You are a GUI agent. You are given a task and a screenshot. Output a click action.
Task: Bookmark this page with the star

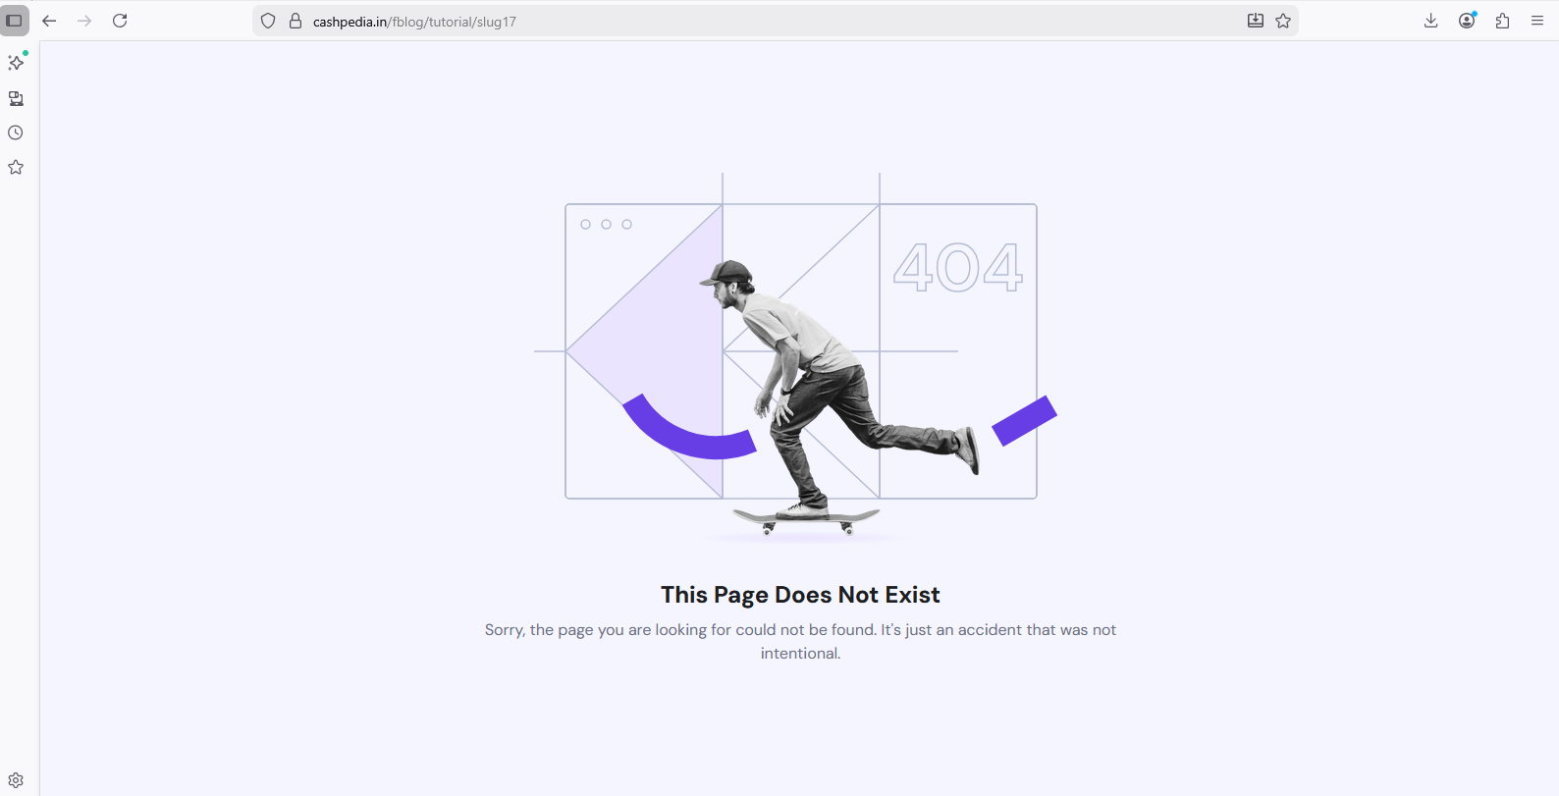coord(1283,21)
